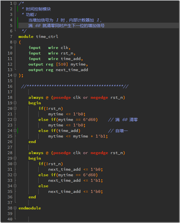Click the always keyword on line 28
The width and height of the screenshot is (180, 223).
point(36,153)
